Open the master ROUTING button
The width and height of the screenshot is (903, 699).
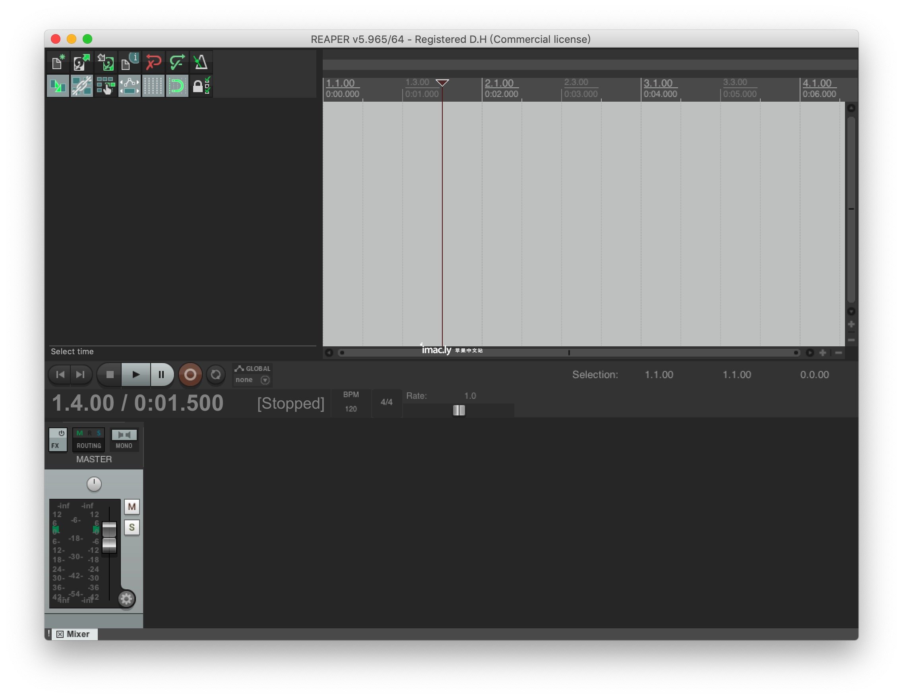point(89,440)
